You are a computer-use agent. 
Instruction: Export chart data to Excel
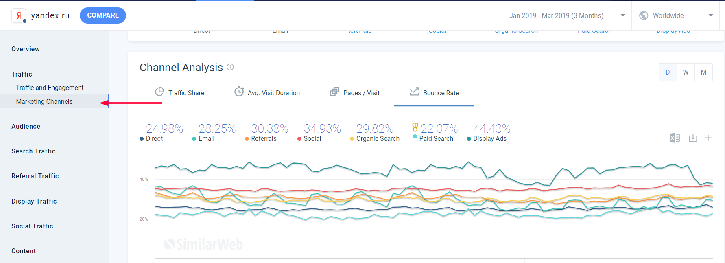click(675, 138)
